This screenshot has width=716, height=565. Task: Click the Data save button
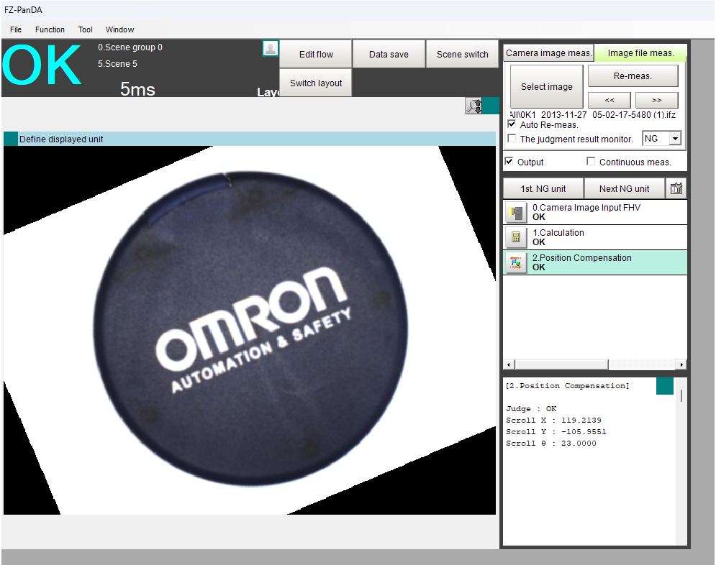coord(389,54)
